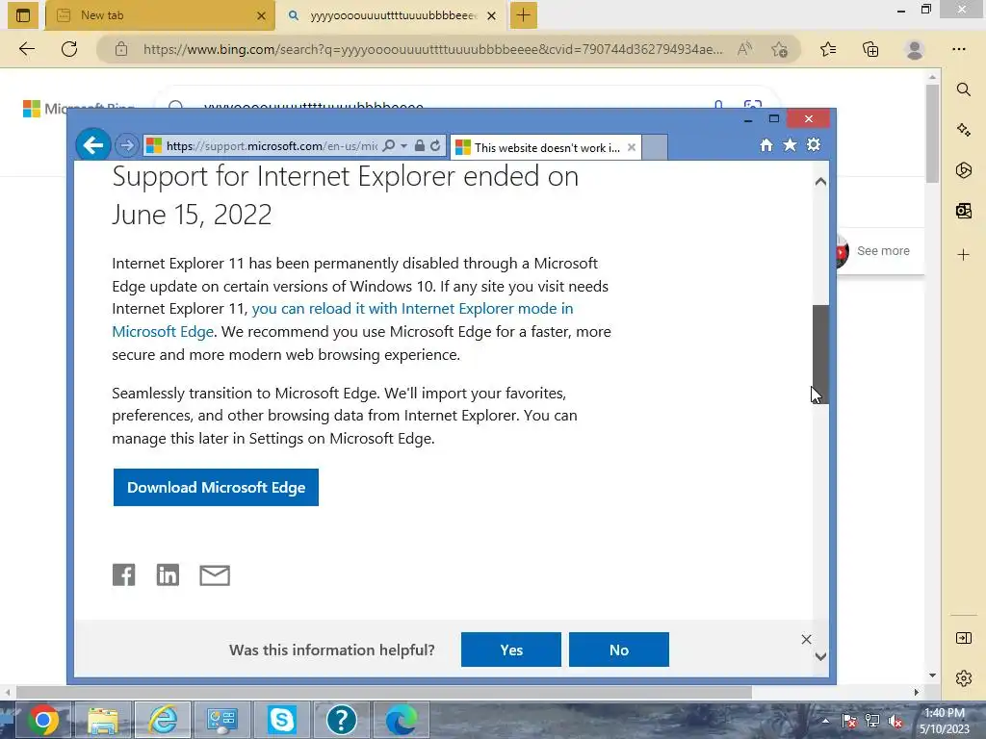Open Microsoft Edge from the taskbar

pos(402,720)
